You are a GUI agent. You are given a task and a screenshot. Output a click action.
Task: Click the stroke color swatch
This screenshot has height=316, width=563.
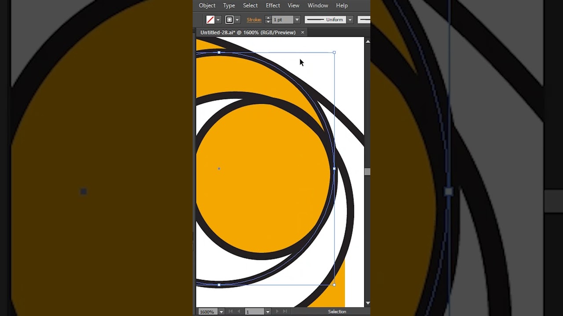(229, 20)
